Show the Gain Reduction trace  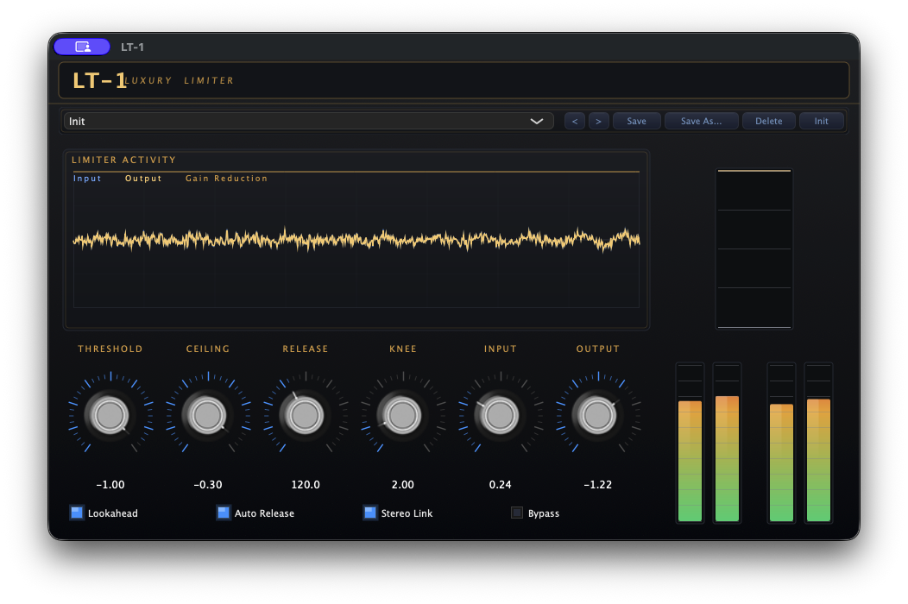226,179
